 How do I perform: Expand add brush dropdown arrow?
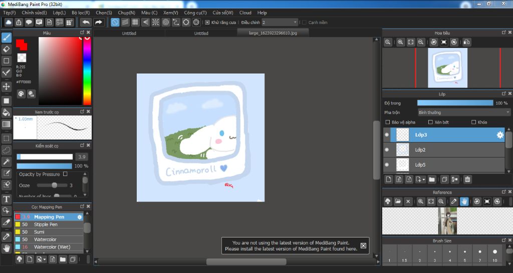coord(45,259)
